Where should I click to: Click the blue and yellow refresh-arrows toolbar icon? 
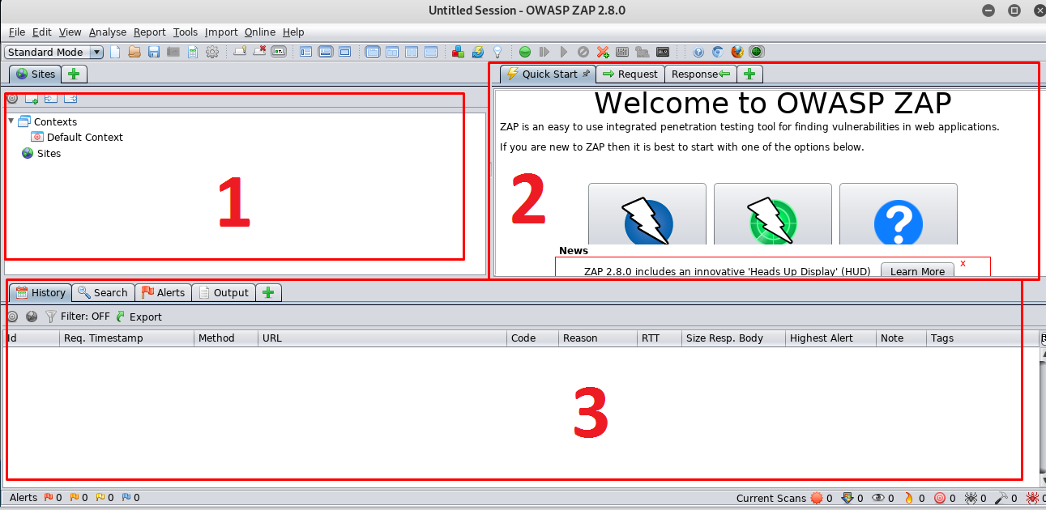pos(478,52)
